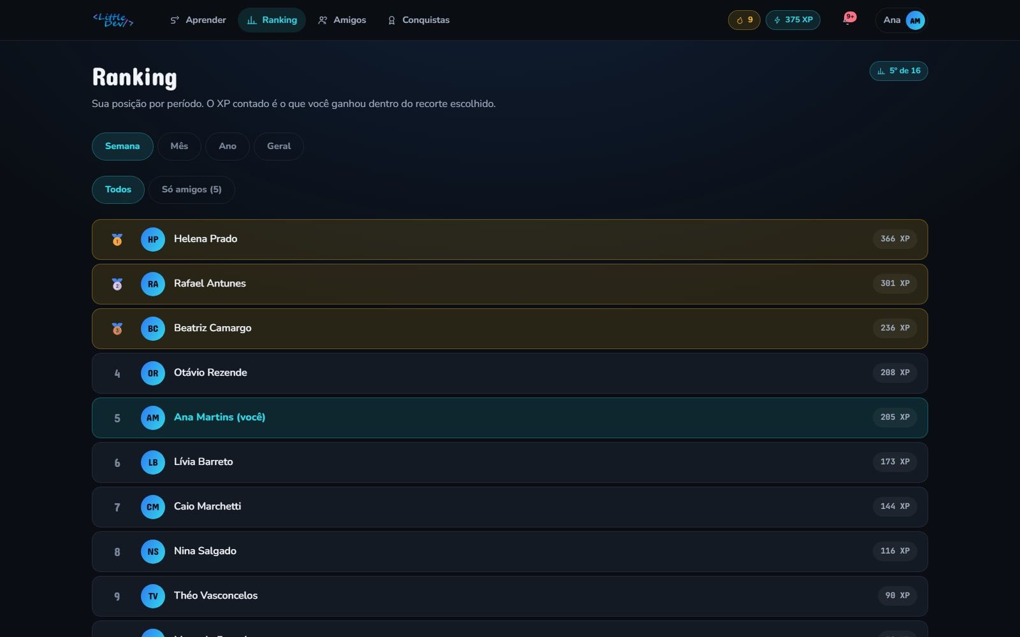
Task: Click the TV avatar of Théo Vasconcelos
Action: click(x=153, y=596)
